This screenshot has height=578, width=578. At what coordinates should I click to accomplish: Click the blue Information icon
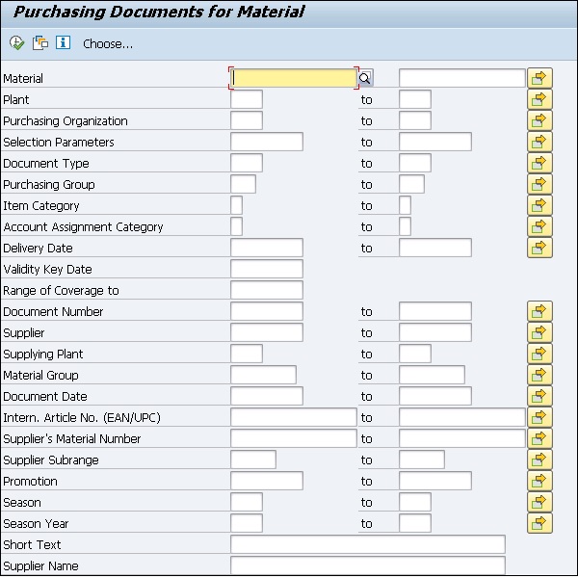coord(63,43)
